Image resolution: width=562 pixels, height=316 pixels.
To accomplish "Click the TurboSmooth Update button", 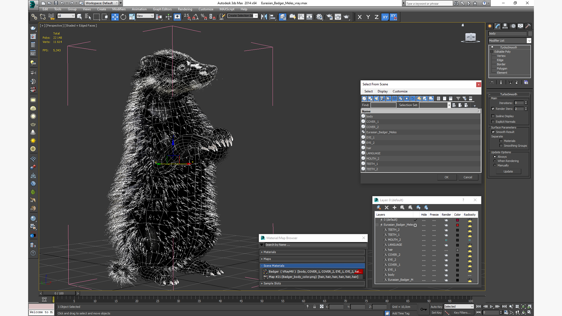I will click(508, 171).
